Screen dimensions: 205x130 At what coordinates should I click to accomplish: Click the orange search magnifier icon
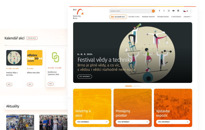click(153, 11)
